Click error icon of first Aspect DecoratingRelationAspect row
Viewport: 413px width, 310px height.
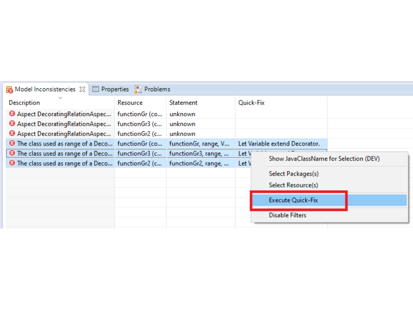[12, 114]
